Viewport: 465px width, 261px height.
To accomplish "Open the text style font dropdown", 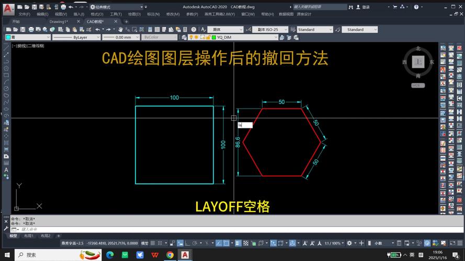I will coord(225,29).
